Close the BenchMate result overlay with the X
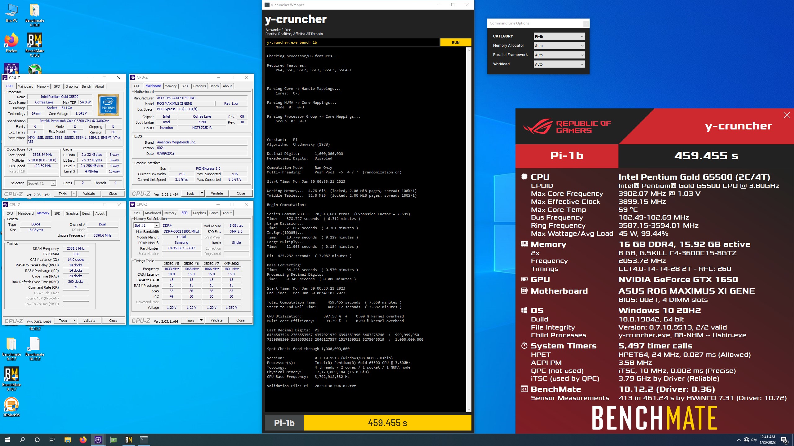This screenshot has height=446, width=794. pyautogui.click(x=787, y=115)
